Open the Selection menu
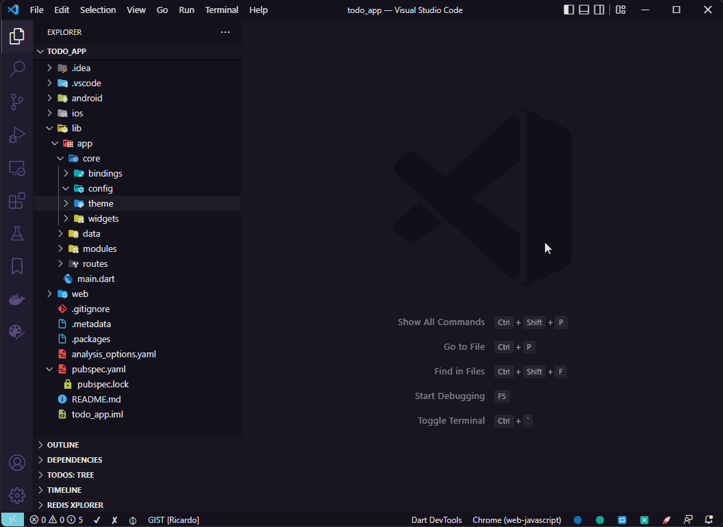Image resolution: width=723 pixels, height=527 pixels. (98, 10)
